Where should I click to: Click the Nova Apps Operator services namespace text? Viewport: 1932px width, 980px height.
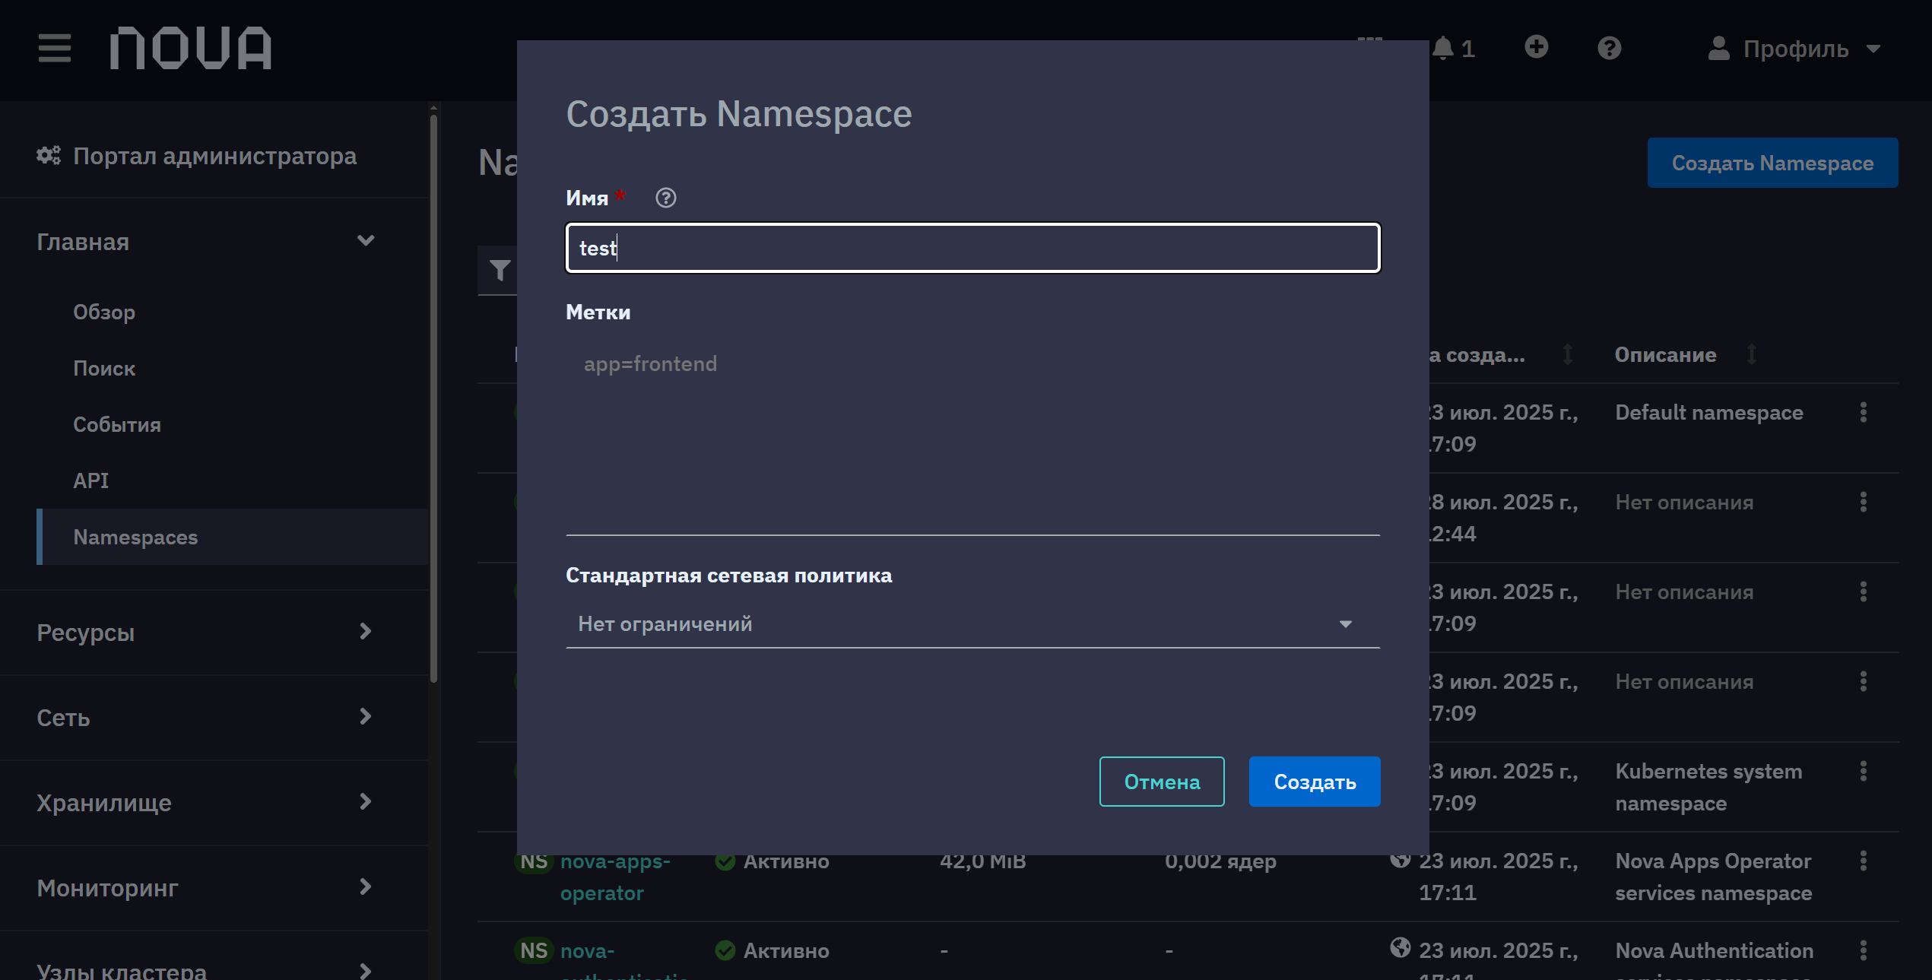click(1713, 877)
